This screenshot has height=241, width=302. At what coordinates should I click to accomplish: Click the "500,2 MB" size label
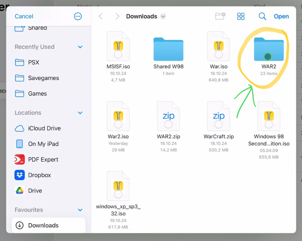click(218, 150)
